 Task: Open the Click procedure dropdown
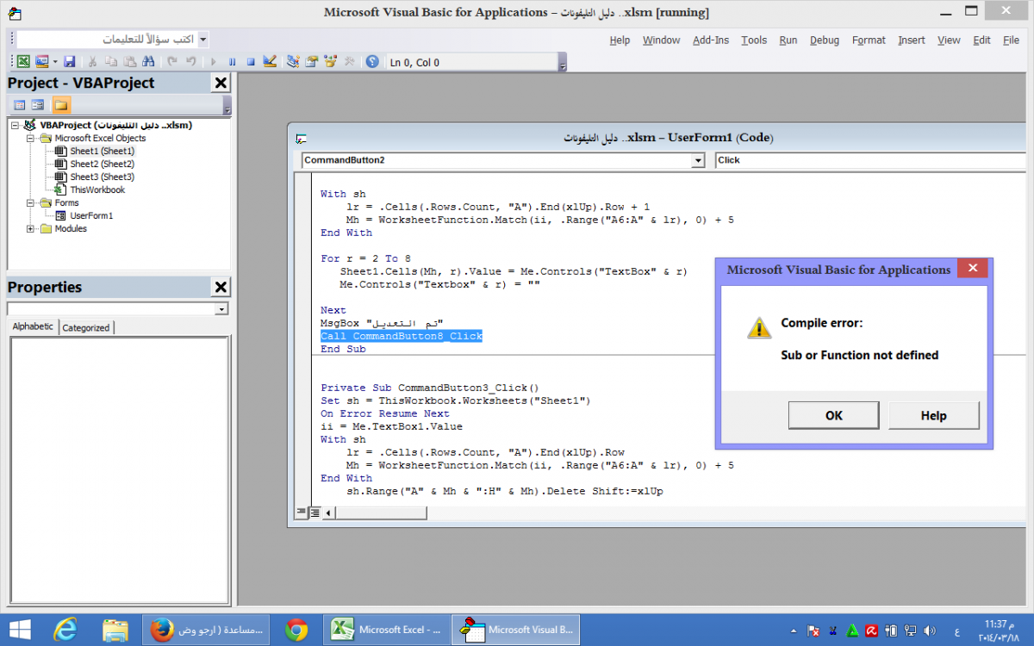[870, 160]
